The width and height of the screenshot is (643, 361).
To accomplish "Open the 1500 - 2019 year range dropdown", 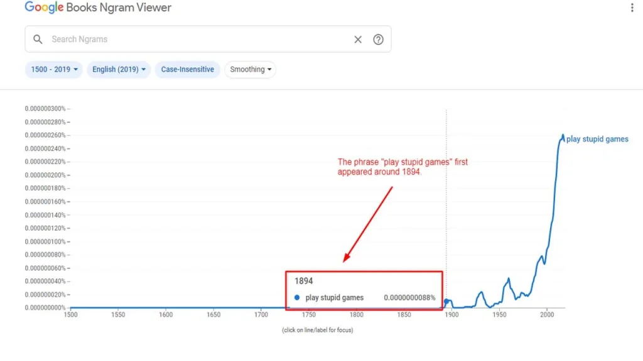I will (x=53, y=70).
